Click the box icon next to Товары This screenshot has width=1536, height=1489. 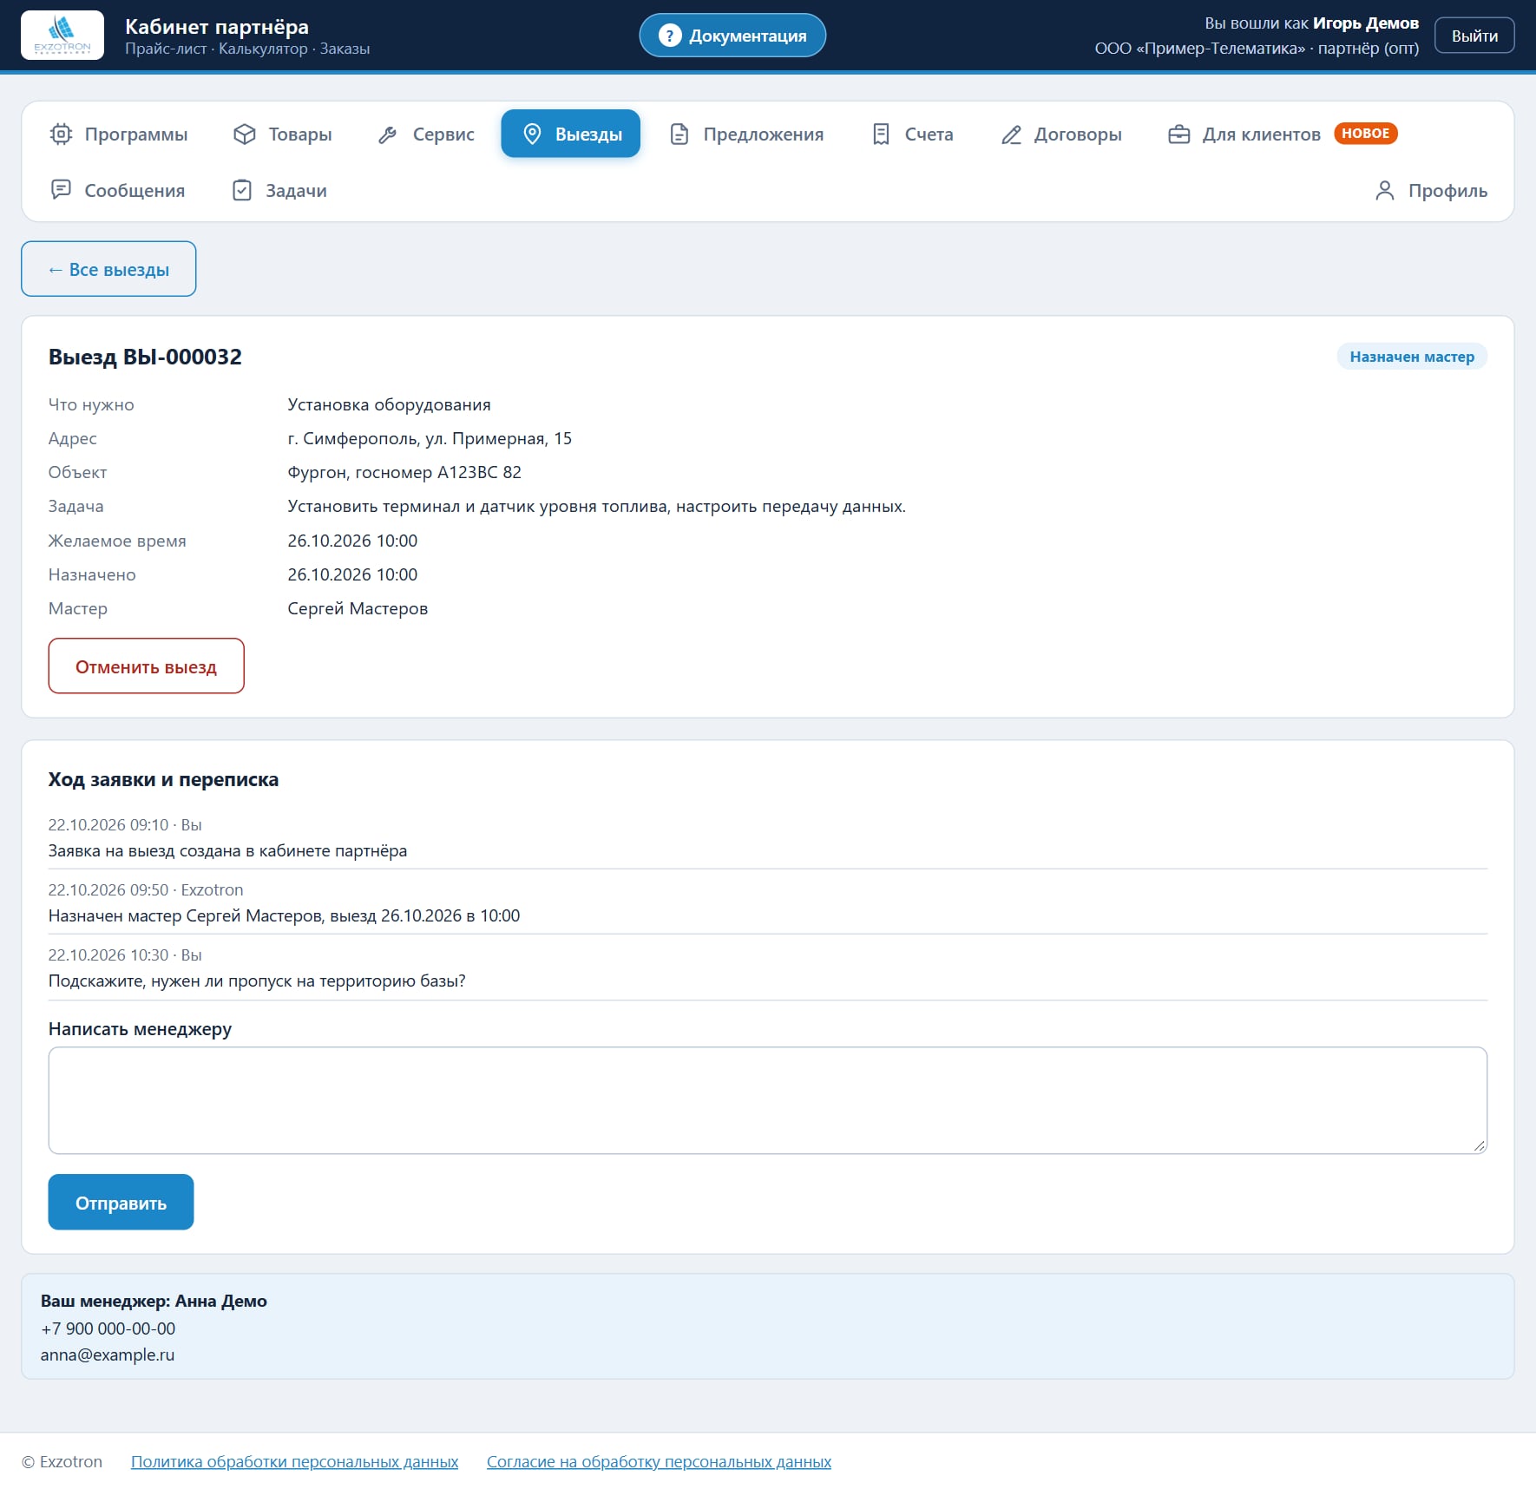click(x=245, y=134)
